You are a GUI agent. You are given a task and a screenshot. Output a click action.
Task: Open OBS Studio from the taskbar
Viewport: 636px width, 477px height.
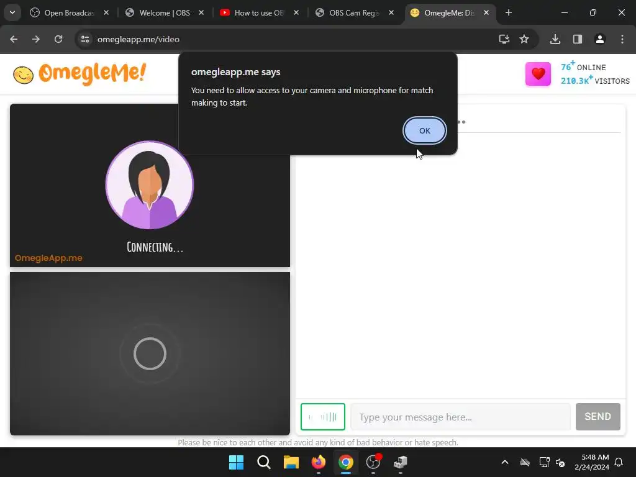coord(373,462)
